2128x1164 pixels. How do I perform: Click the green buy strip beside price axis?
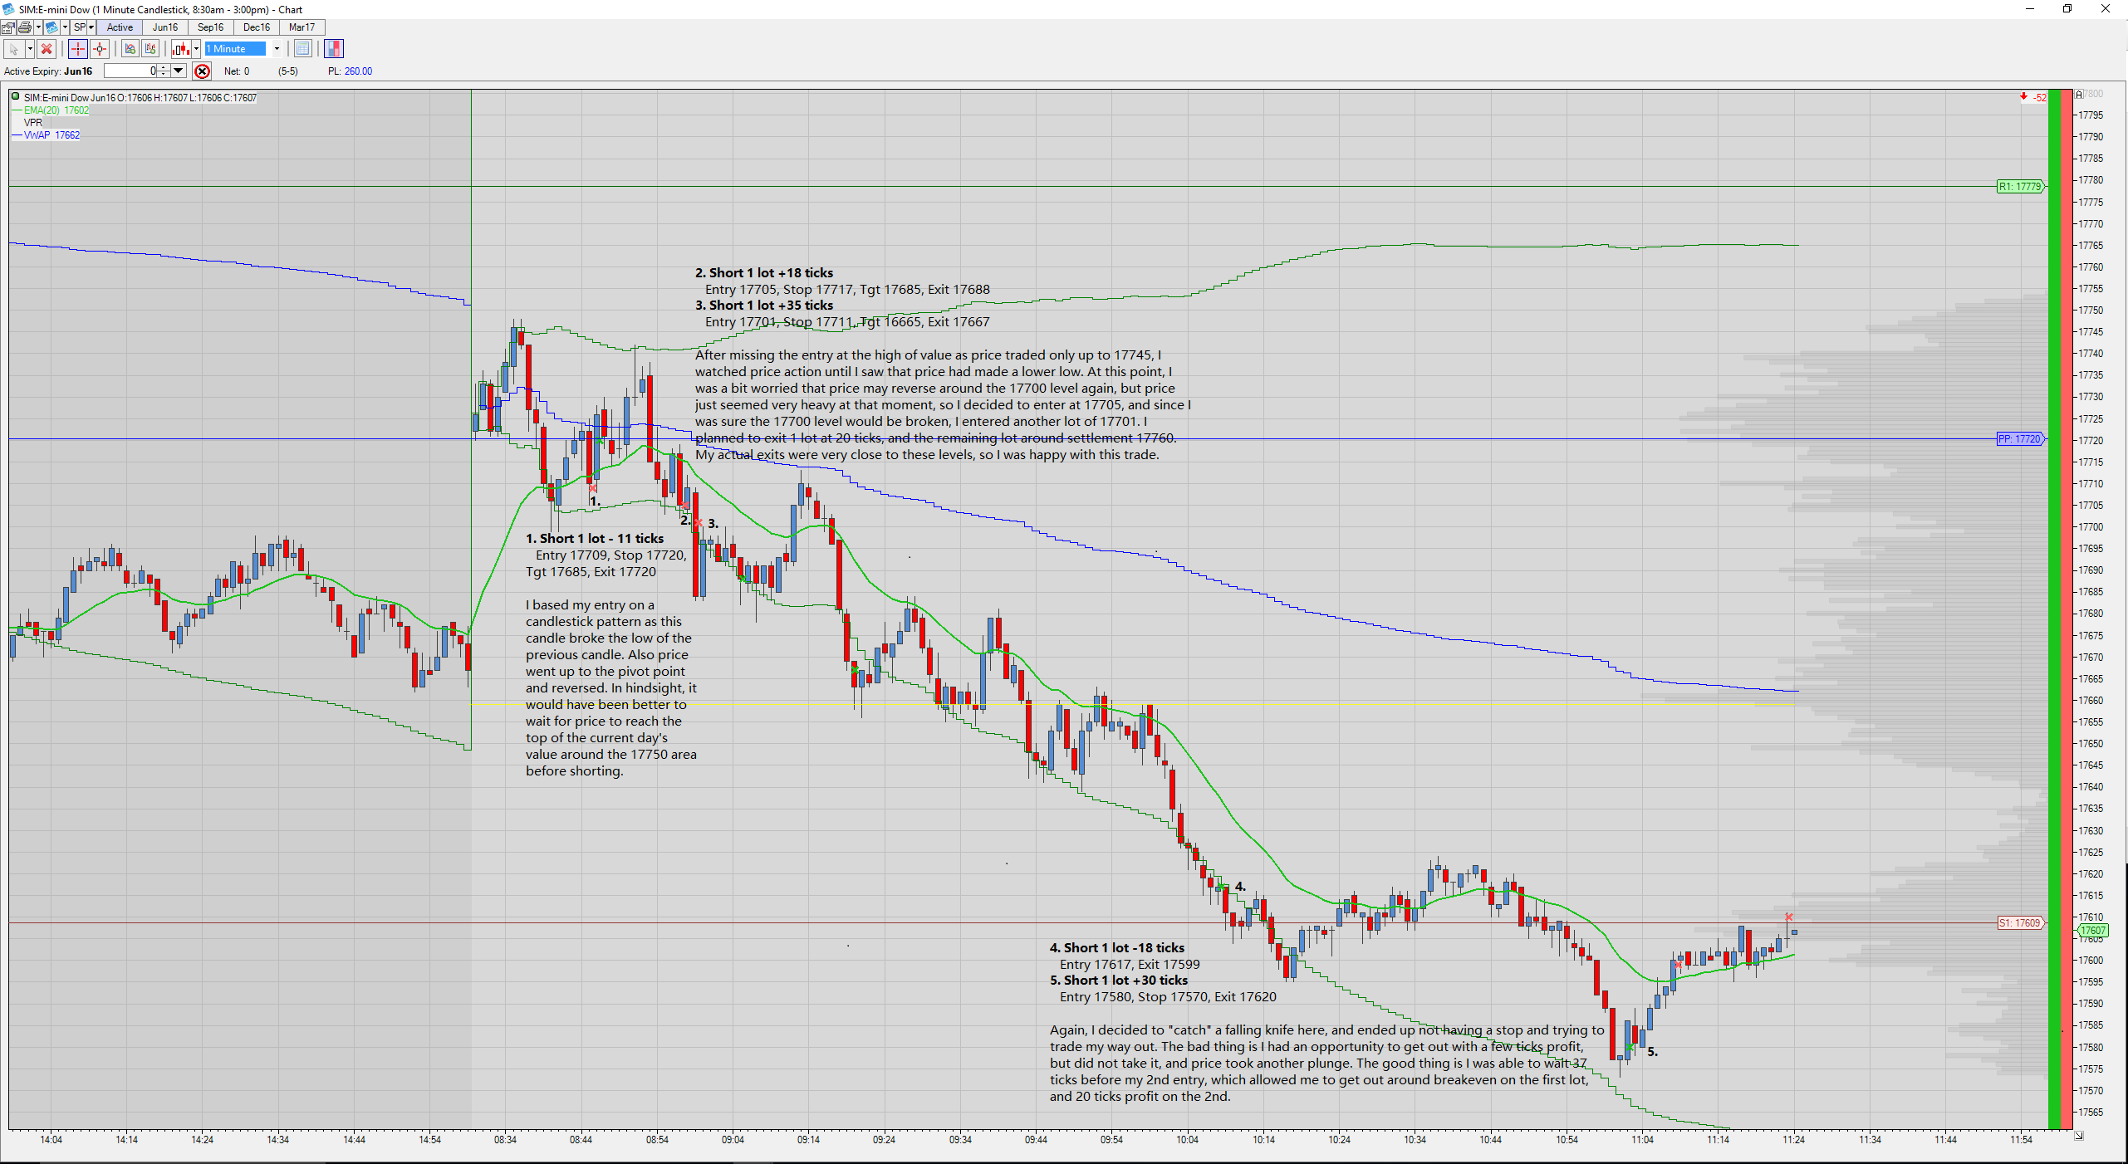coord(2054,609)
